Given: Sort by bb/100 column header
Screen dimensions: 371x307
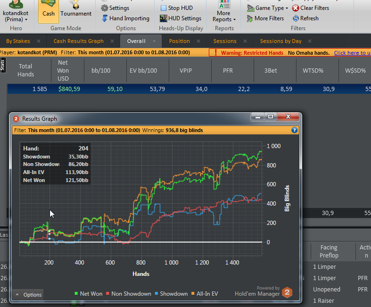Looking at the screenshot, I should [x=101, y=70].
